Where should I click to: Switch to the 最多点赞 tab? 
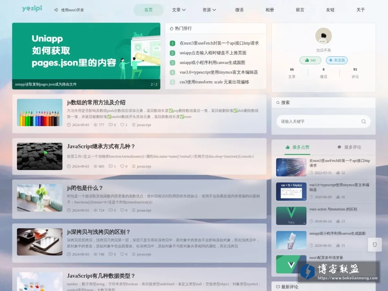[297, 147]
